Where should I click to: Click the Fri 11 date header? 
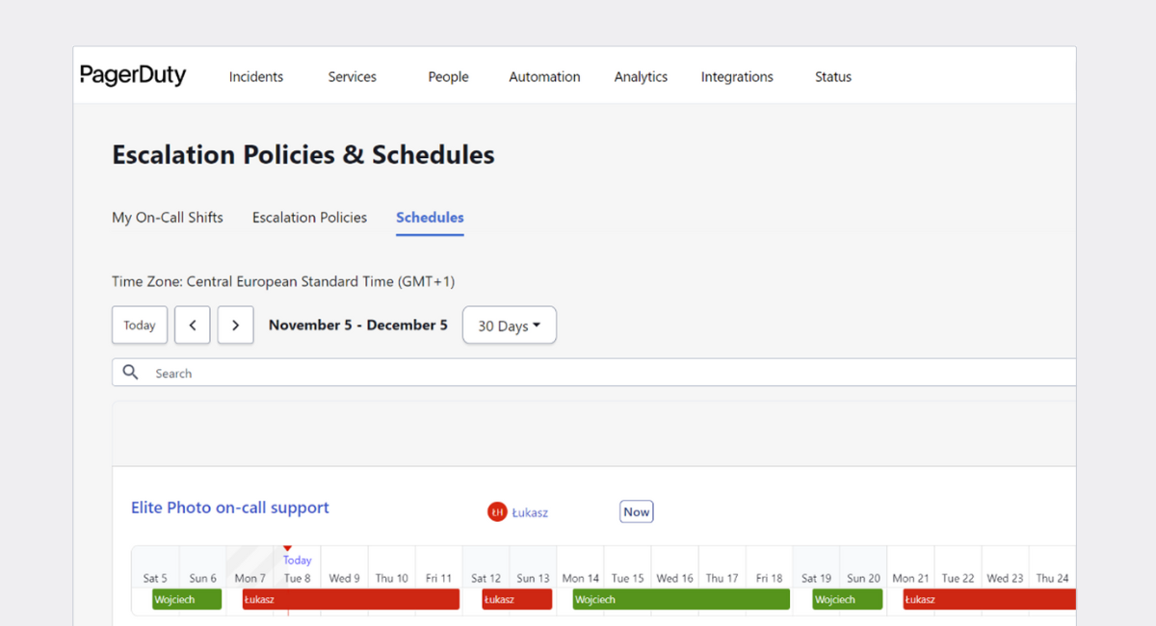point(438,579)
